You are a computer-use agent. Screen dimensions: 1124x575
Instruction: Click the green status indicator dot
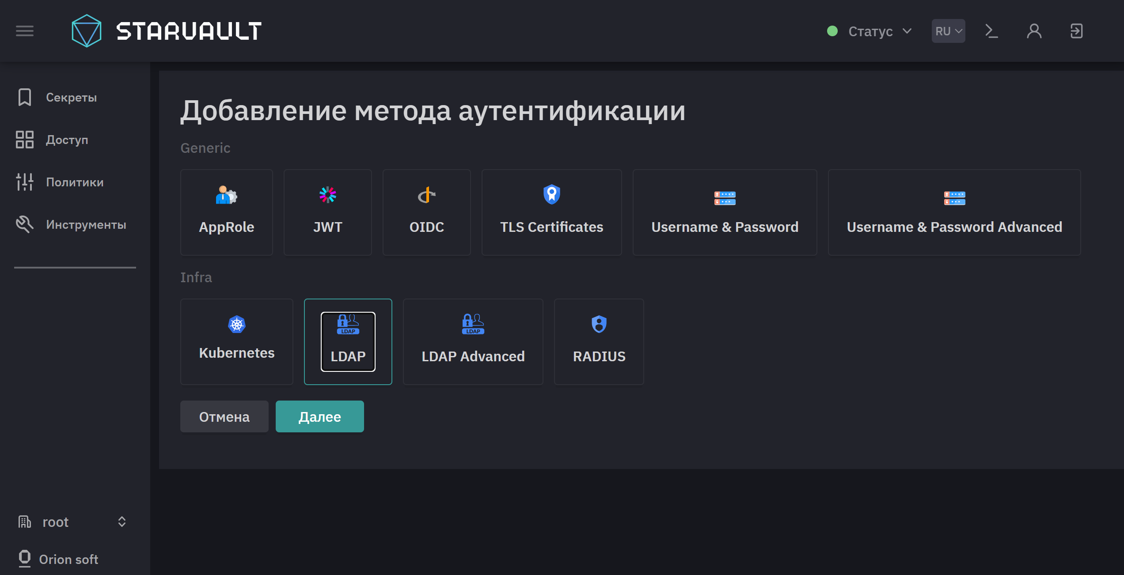point(832,31)
